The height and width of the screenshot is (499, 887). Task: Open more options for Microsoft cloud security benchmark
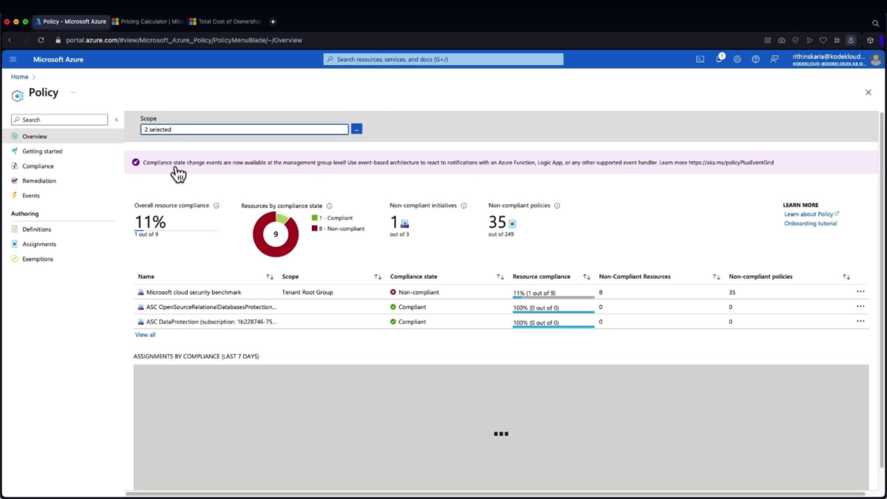click(860, 292)
